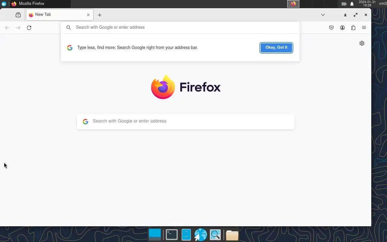
Task: Maximize the window using the diagonal arrows button
Action: click(x=356, y=15)
